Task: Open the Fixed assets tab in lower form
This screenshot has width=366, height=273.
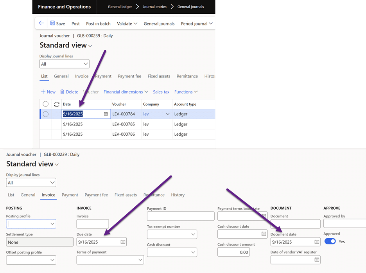Action: point(126,195)
